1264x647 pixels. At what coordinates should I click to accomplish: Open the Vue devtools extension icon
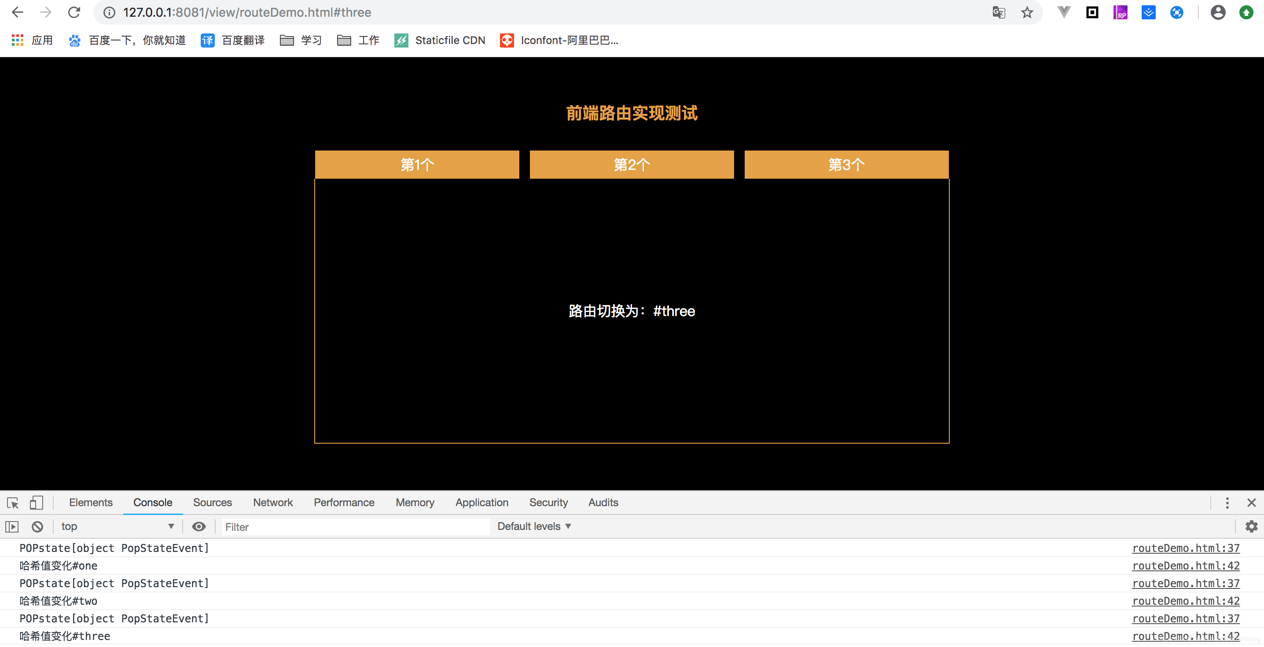1064,12
